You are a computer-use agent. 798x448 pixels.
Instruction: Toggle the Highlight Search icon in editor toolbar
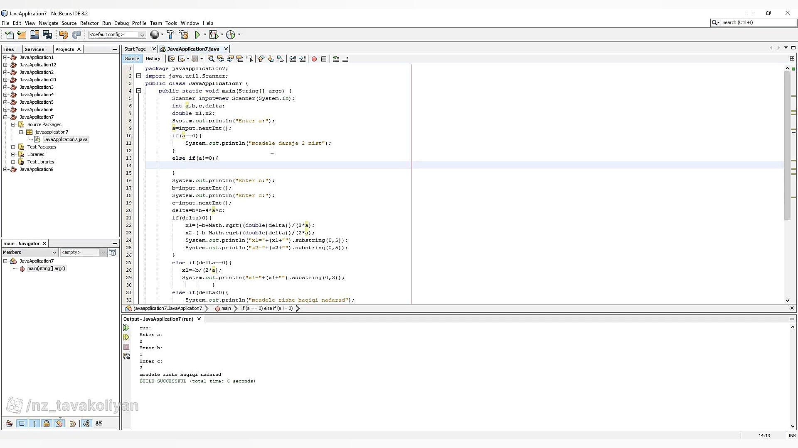(239, 59)
